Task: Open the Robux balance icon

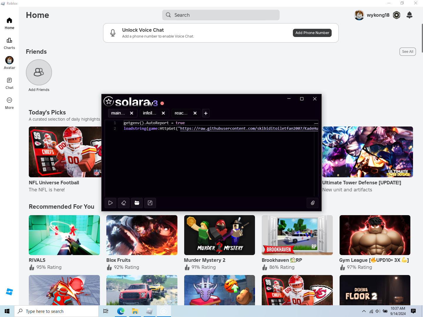Action: point(397,15)
